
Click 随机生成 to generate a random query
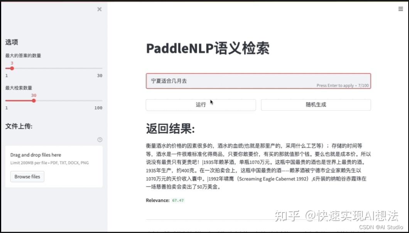(316, 105)
